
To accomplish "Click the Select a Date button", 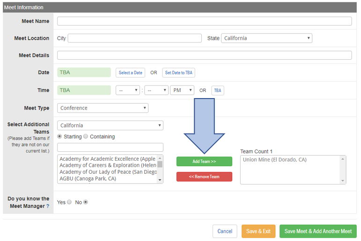I will pos(130,72).
